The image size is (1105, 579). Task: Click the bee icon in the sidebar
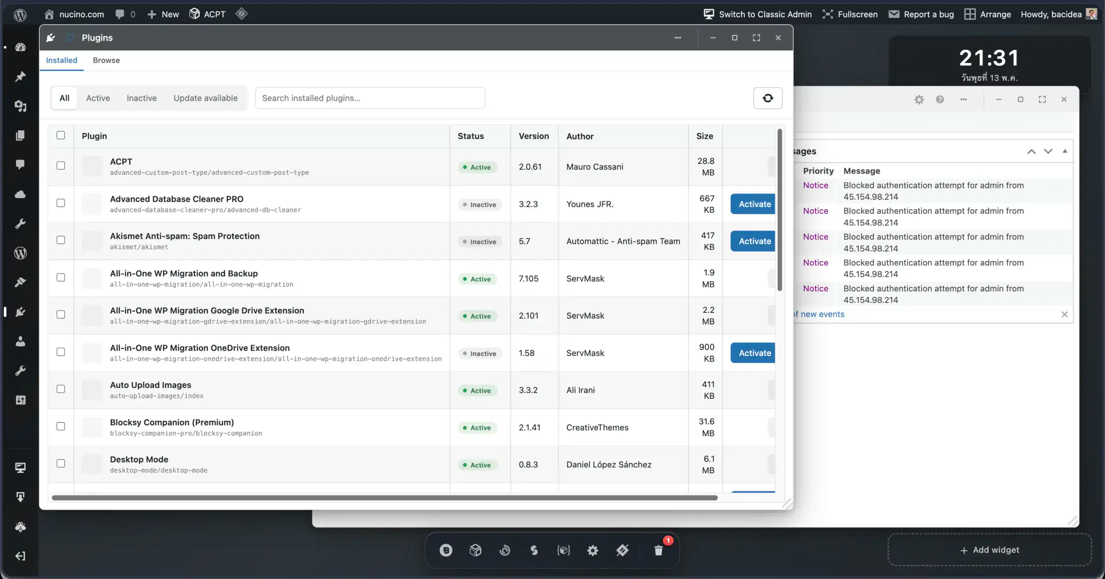click(x=20, y=526)
